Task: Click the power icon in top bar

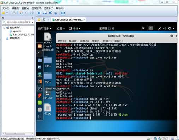Action: (169, 28)
